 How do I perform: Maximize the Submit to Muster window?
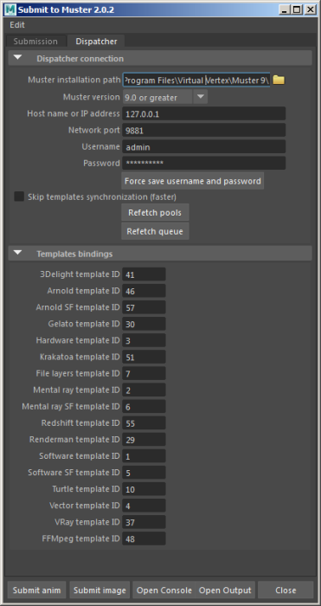pos(296,10)
